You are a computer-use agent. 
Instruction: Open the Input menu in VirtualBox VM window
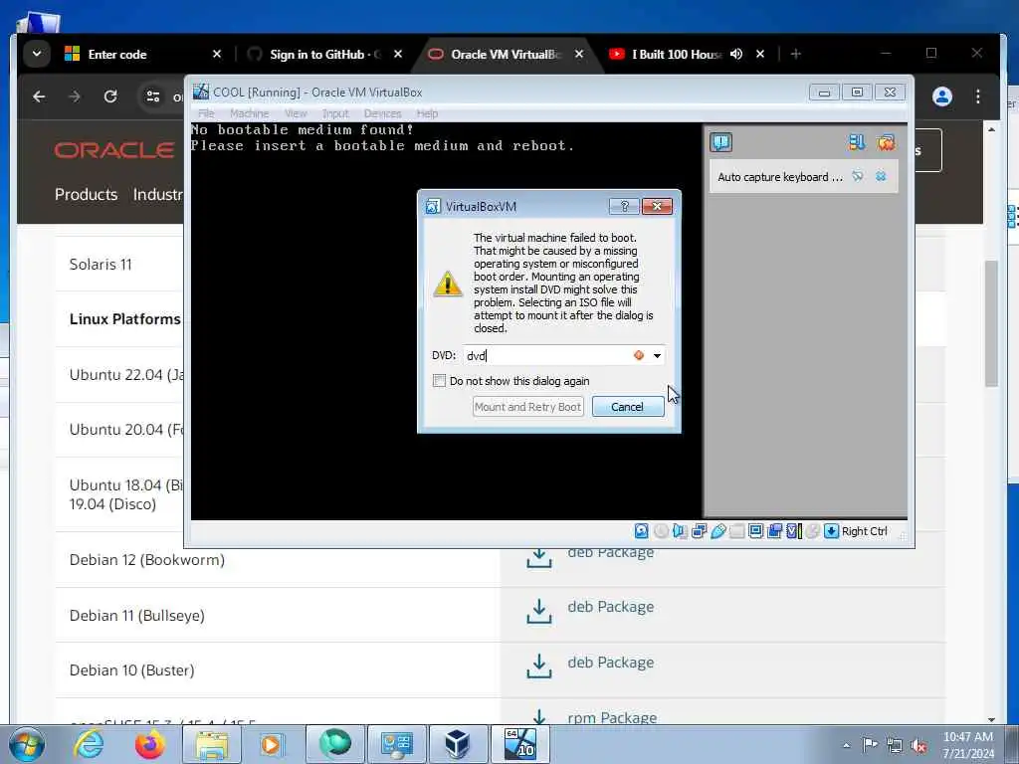point(335,113)
